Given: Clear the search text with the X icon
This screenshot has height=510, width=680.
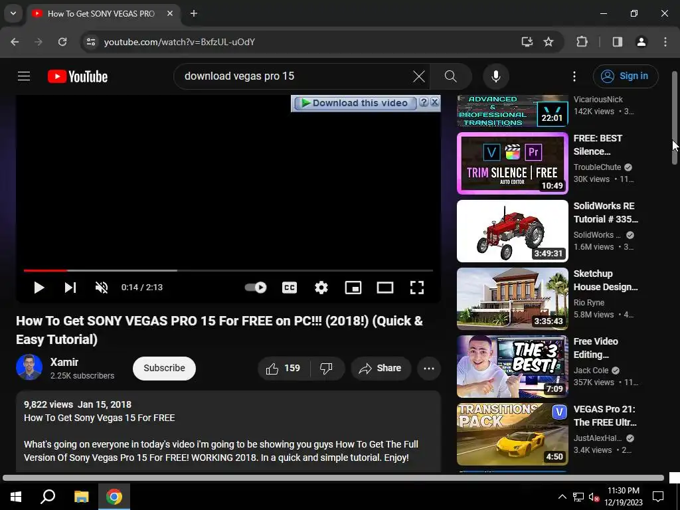Looking at the screenshot, I should 419,76.
